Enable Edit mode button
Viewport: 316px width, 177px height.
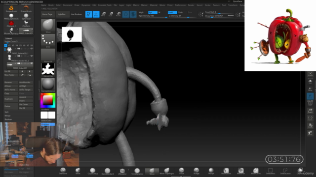point(88,14)
